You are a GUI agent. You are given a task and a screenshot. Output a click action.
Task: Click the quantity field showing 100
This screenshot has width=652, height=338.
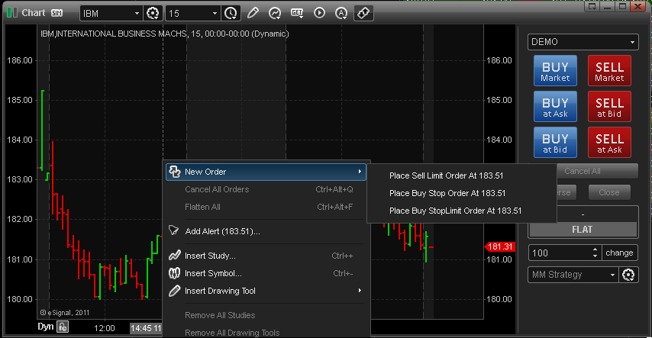[x=563, y=253]
